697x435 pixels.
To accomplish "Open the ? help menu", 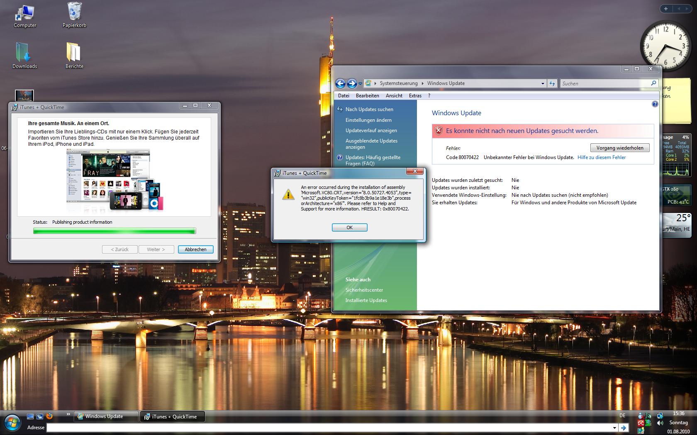I will point(429,96).
